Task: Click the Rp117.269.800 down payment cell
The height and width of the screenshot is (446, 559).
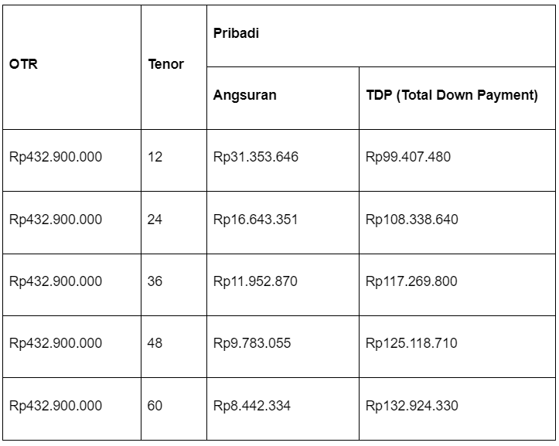Action: click(x=411, y=281)
